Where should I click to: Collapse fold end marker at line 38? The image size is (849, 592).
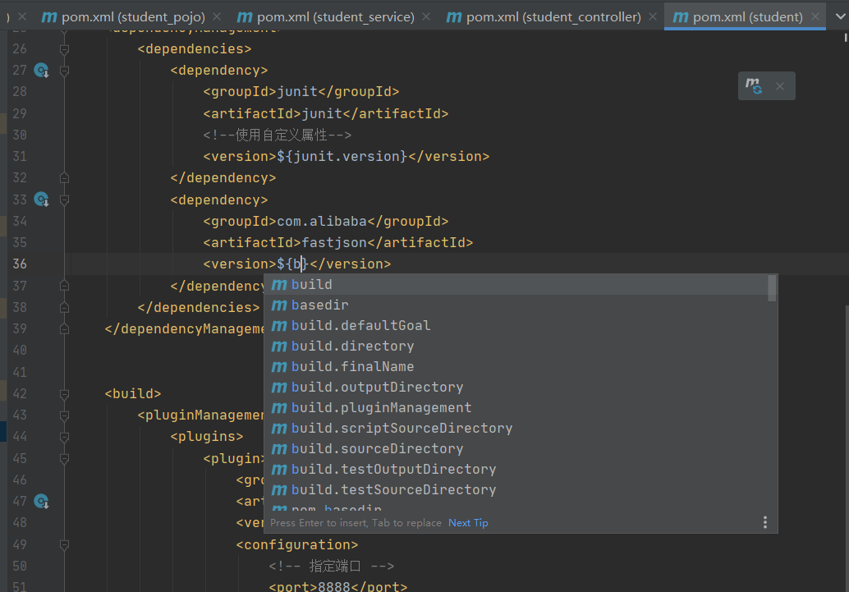64,307
